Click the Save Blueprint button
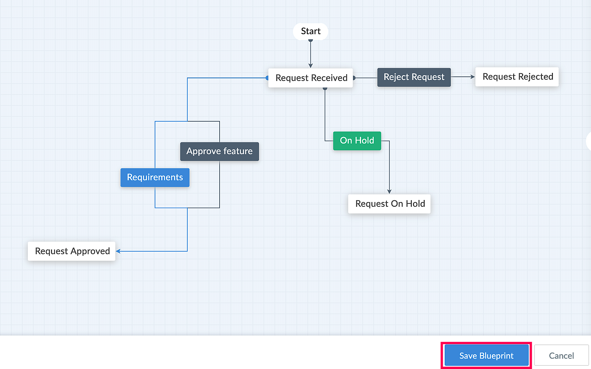This screenshot has height=369, width=591. point(486,355)
